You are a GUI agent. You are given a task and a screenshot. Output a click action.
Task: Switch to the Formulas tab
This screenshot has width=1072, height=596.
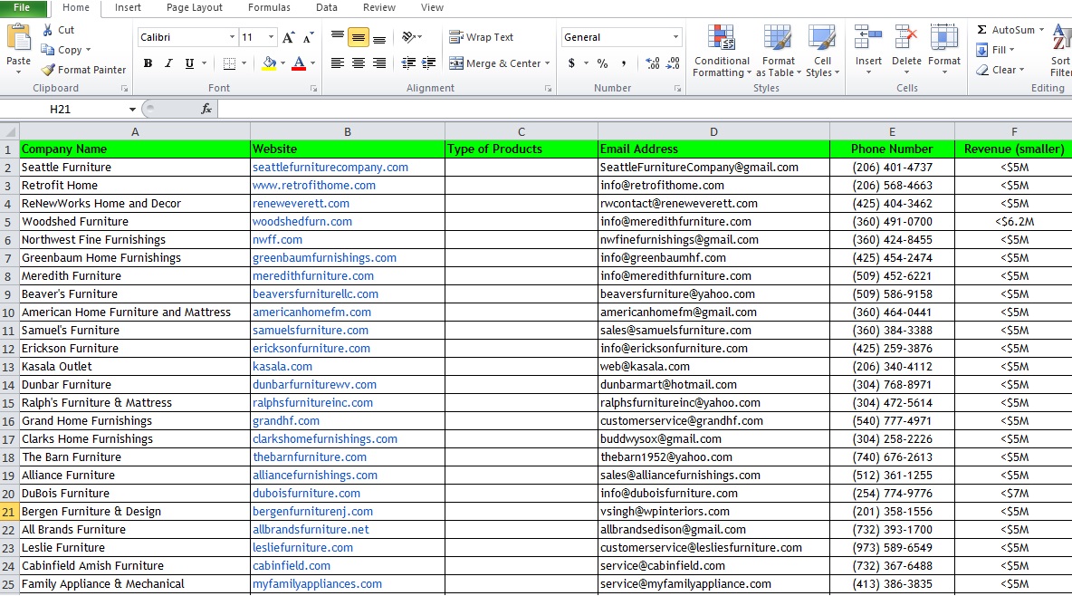point(269,7)
